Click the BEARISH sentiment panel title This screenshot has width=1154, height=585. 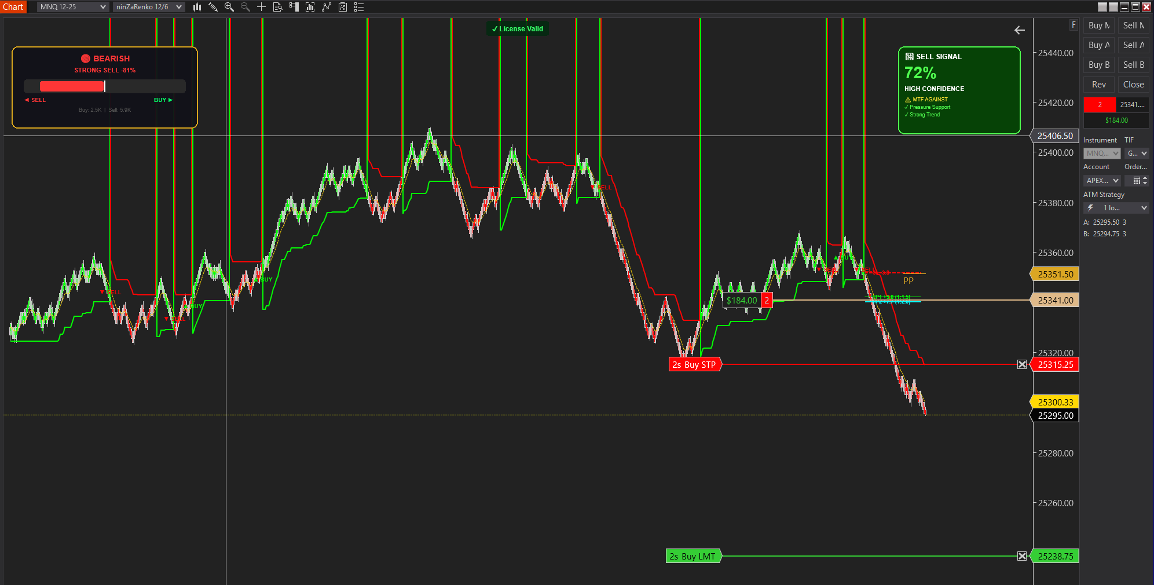[105, 58]
